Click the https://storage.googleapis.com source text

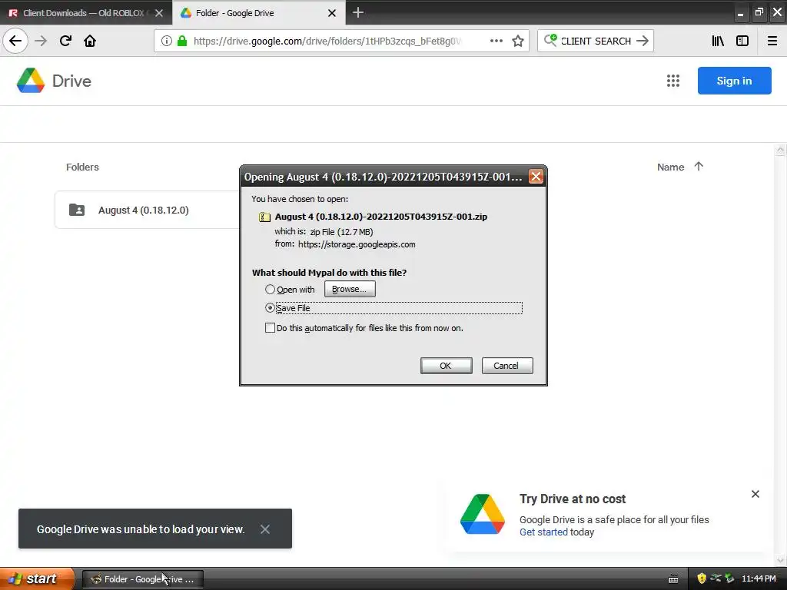[357, 244]
